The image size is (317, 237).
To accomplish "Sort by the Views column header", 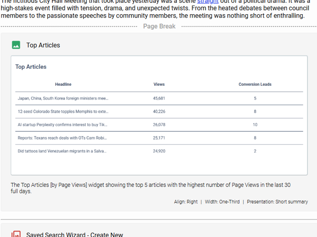I will pos(159,84).
